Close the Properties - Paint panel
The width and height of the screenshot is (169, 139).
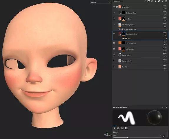166,107
